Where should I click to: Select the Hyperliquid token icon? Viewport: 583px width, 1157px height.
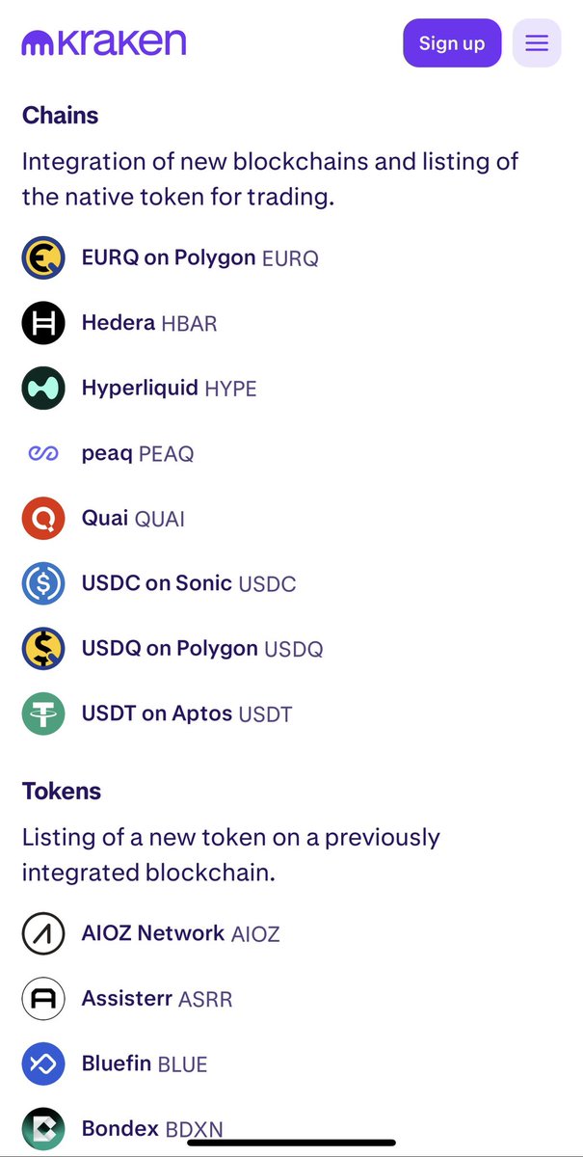[43, 389]
